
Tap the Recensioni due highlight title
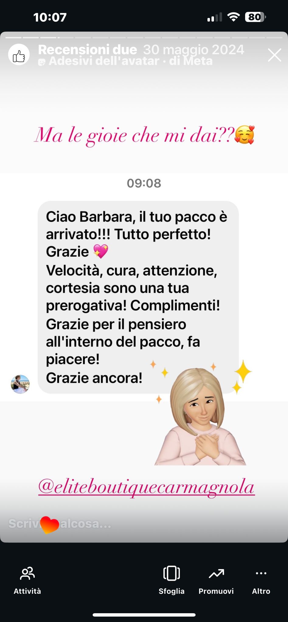88,50
